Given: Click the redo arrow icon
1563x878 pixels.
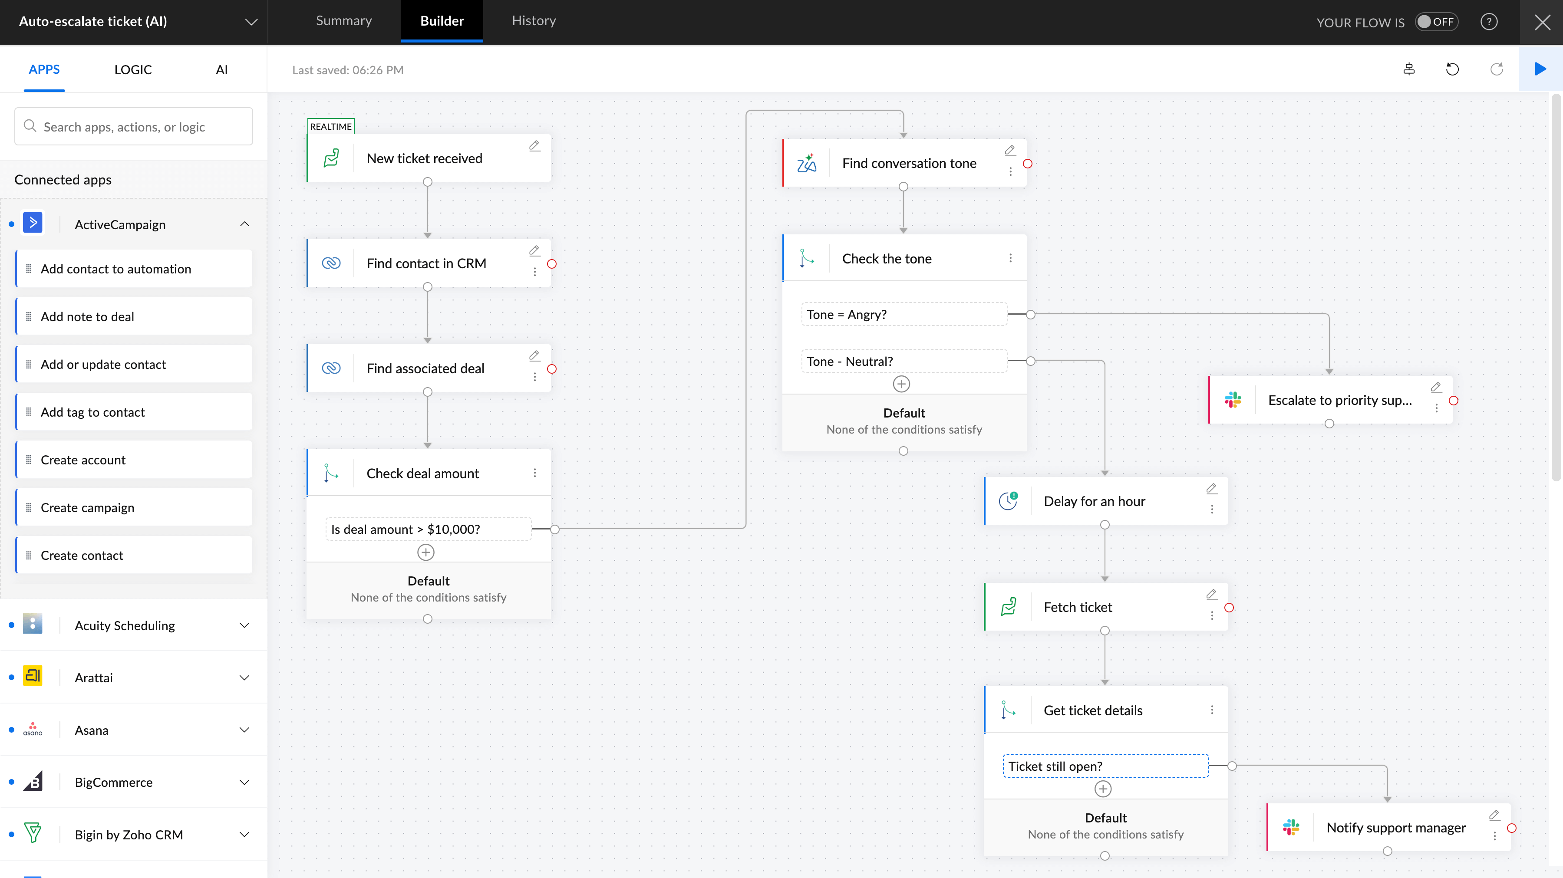Looking at the screenshot, I should [x=1496, y=69].
